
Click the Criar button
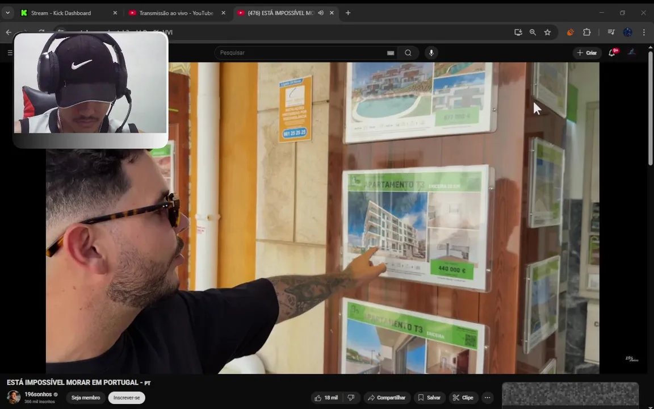[x=587, y=53]
